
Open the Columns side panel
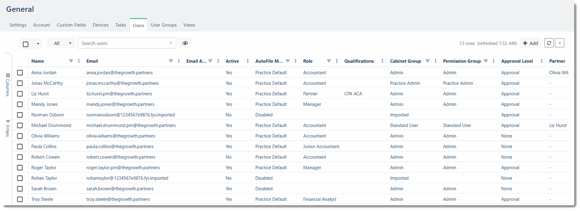coord(8,85)
